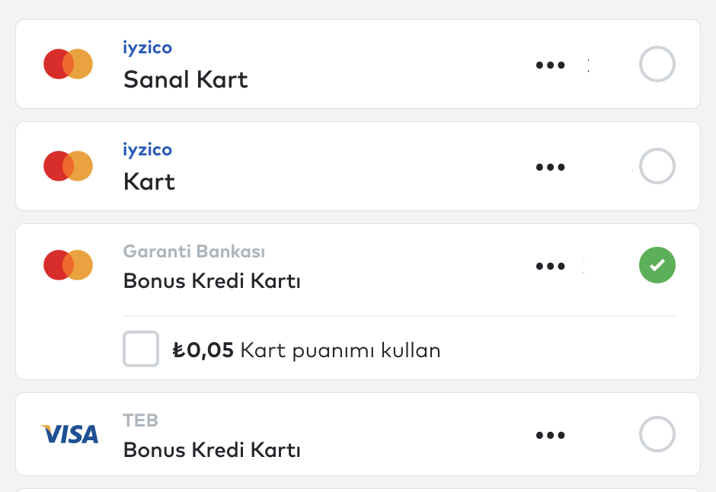Open three-dot options for iyzico Kart

(x=550, y=167)
